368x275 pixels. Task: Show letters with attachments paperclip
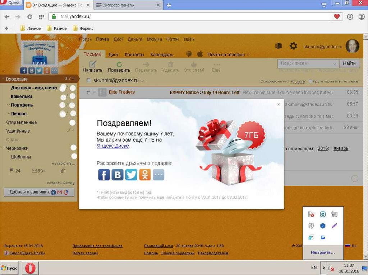pyautogui.click(x=63, y=171)
